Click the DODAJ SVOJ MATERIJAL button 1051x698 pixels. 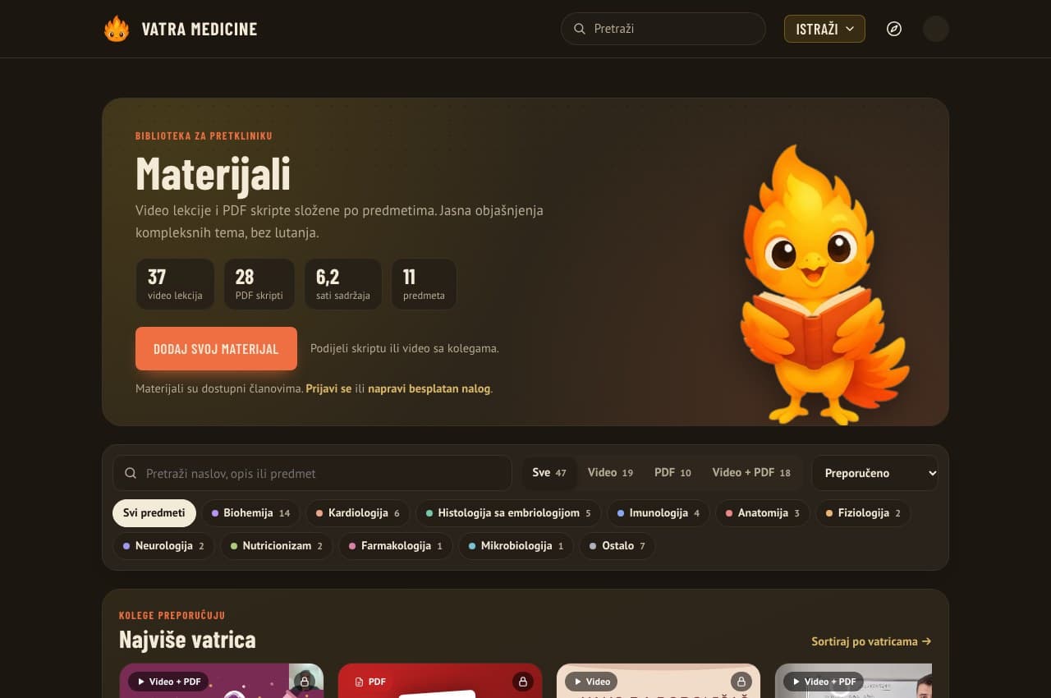click(216, 348)
